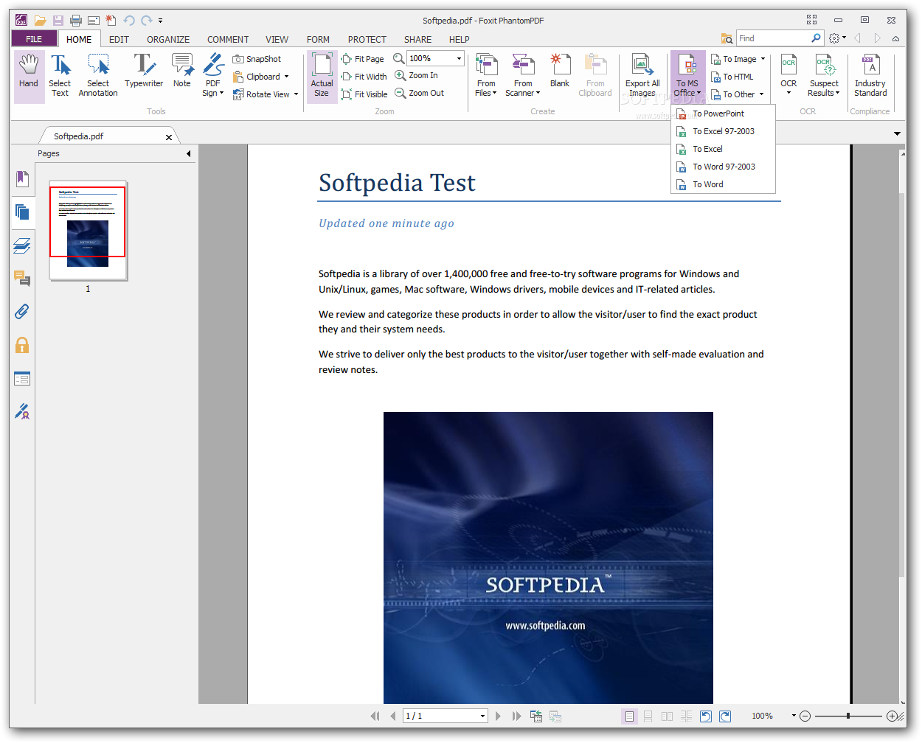Screen dimensions: 922x743
Task: Choose To PowerPoint from menu
Action: click(x=723, y=114)
